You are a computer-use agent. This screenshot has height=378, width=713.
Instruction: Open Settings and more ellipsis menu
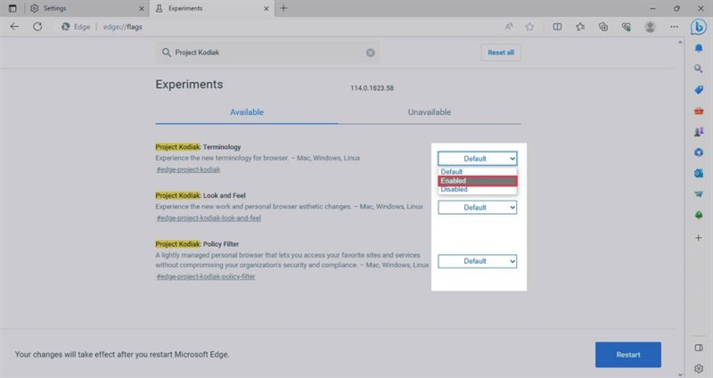(x=674, y=27)
